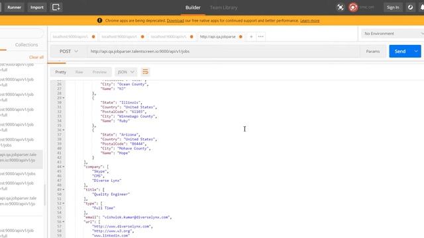
Task: Switch to the Builder tab
Action: pyautogui.click(x=193, y=7)
